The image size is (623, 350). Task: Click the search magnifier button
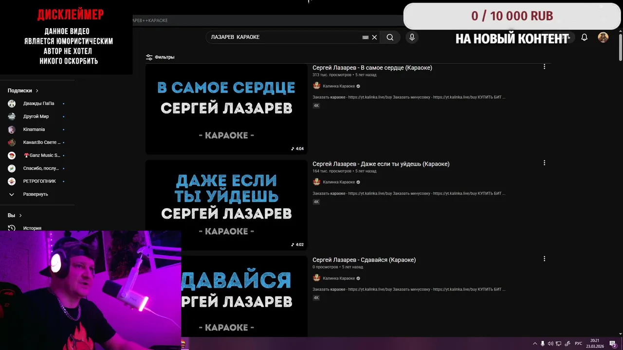pyautogui.click(x=390, y=37)
